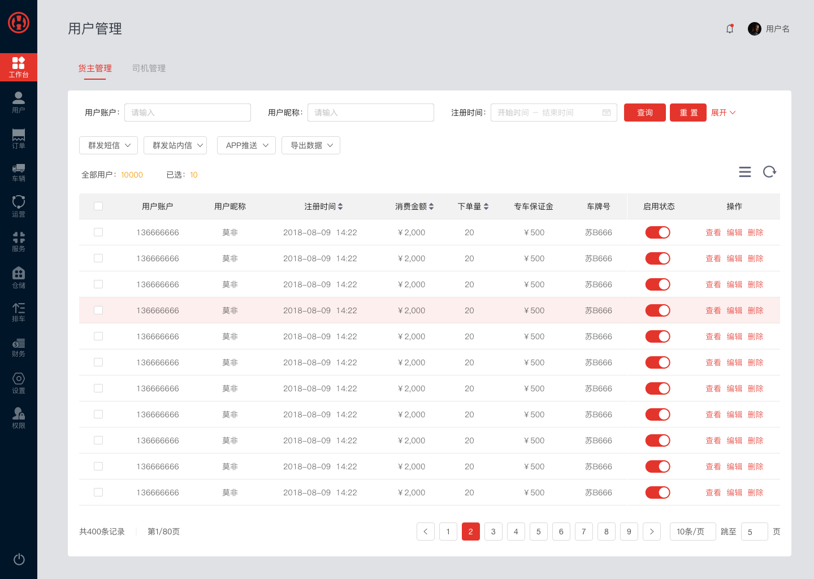Open the APP推送 dropdown
814x579 pixels.
[246, 145]
